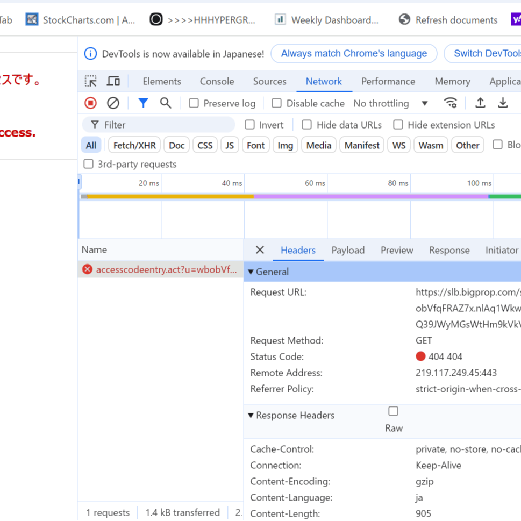The height and width of the screenshot is (521, 521).
Task: Open network conditions via wifi icon
Action: pyautogui.click(x=451, y=102)
